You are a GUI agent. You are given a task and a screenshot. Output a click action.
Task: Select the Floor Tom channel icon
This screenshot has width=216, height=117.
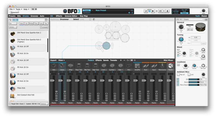[x=79, y=66]
